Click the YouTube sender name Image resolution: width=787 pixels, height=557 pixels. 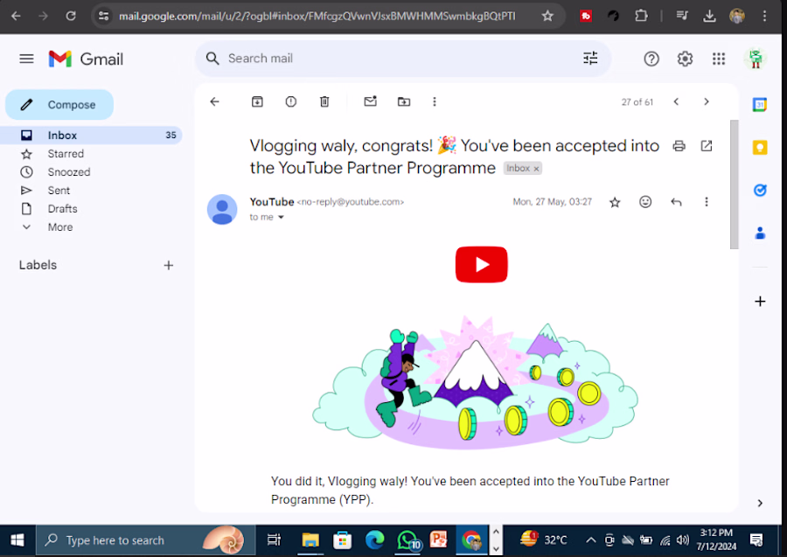point(272,202)
